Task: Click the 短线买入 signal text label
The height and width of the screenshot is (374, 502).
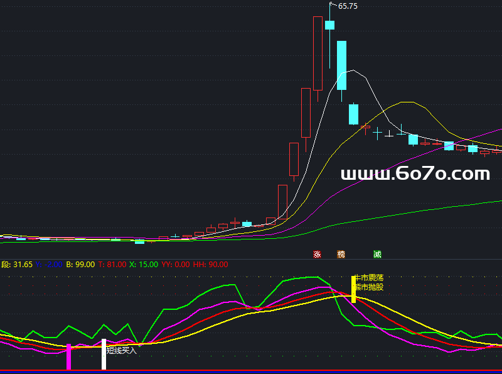Action: coord(122,351)
